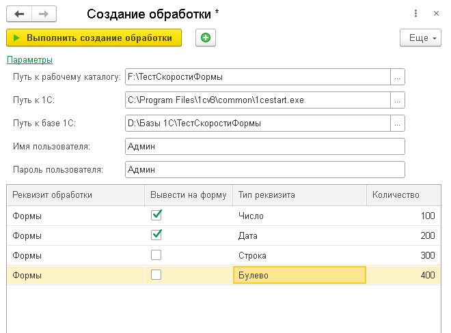
Task: Add a row with green plus icon
Action: [x=206, y=38]
